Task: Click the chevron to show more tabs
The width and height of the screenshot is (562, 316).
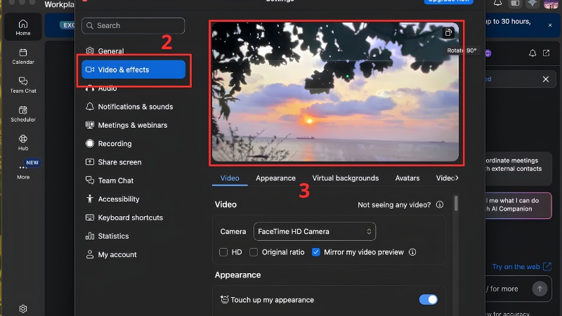Action: coord(457,178)
